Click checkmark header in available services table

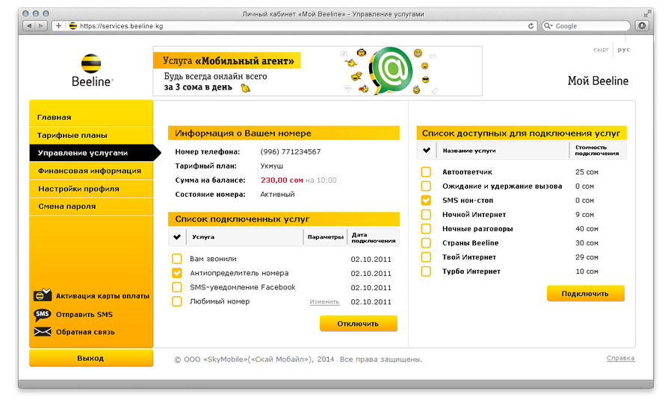coord(426,150)
